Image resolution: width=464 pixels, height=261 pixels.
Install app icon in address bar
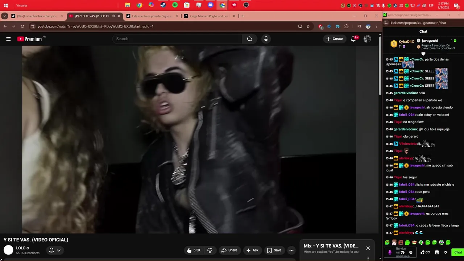point(300,26)
